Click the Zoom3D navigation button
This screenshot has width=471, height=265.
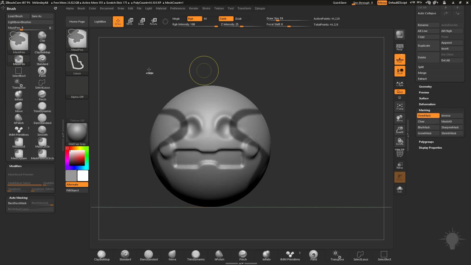[x=400, y=130]
